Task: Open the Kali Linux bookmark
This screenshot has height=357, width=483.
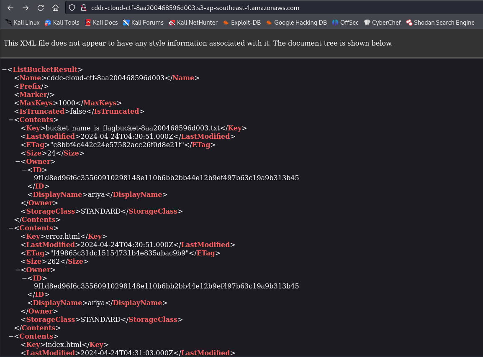Action: [x=22, y=23]
